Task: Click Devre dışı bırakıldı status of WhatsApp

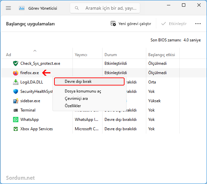Action: point(121,120)
